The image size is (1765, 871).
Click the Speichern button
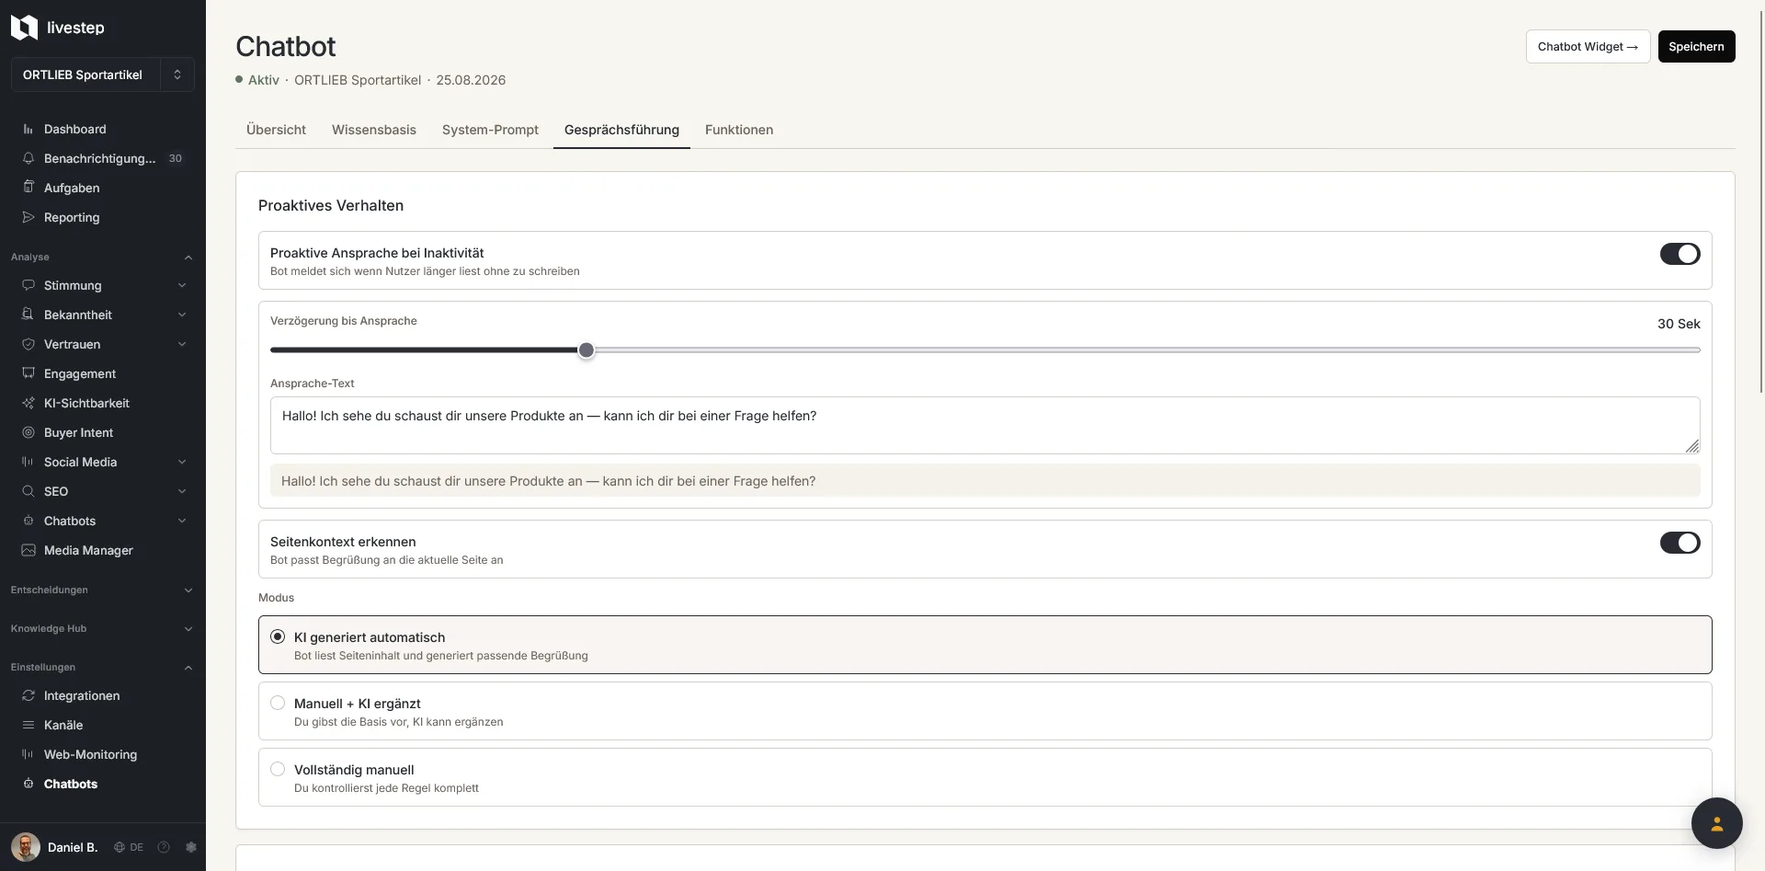click(x=1696, y=46)
